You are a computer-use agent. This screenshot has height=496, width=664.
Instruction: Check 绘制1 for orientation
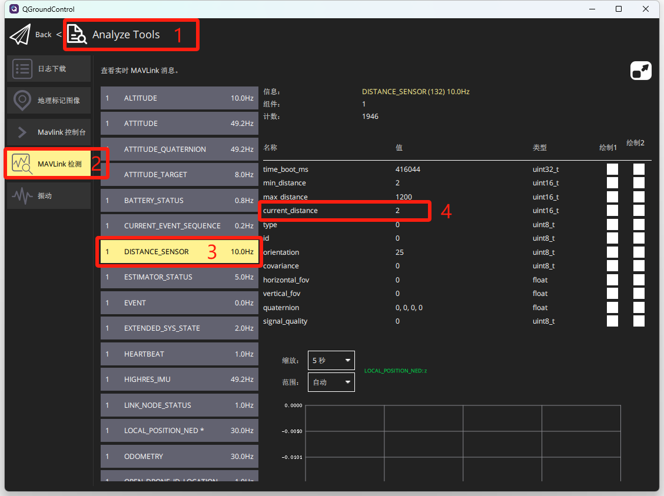(x=612, y=252)
